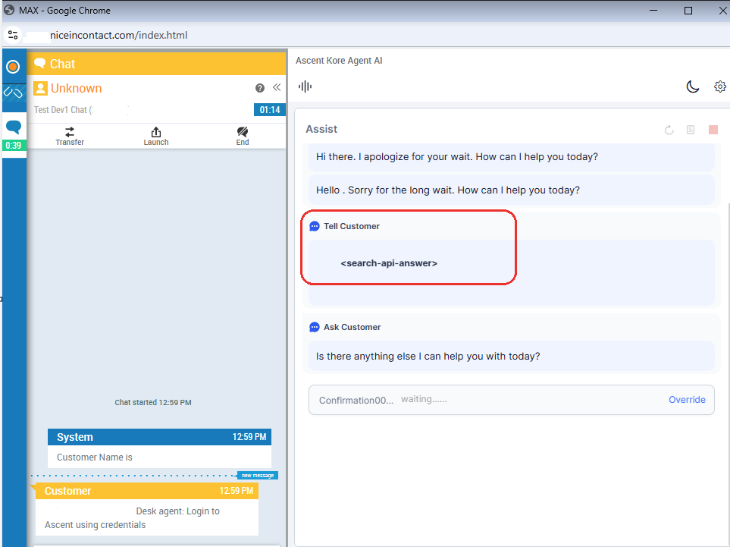Click the Launch button

156,136
